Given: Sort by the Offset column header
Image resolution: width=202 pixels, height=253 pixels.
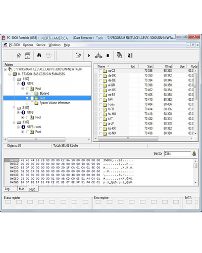Looking at the screenshot, I should point(163,66).
